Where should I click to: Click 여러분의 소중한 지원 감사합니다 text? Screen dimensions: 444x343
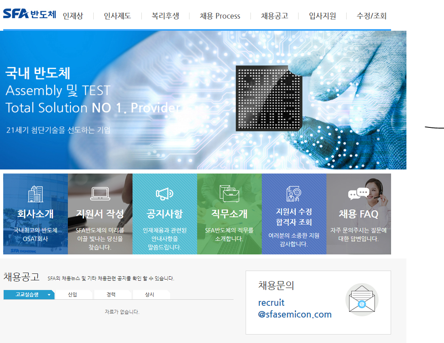294,240
